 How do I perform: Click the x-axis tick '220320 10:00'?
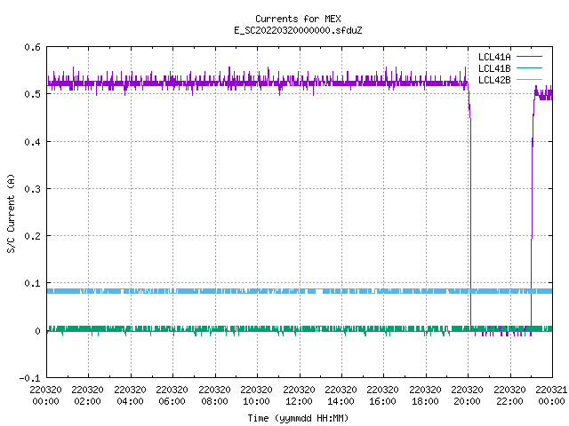[256, 396]
